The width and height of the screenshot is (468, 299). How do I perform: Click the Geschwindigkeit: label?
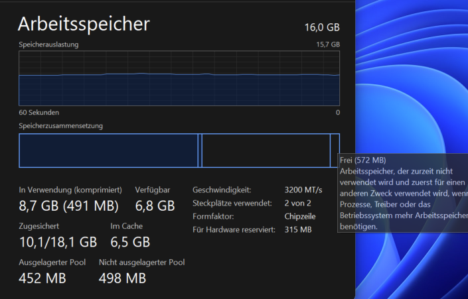point(222,190)
